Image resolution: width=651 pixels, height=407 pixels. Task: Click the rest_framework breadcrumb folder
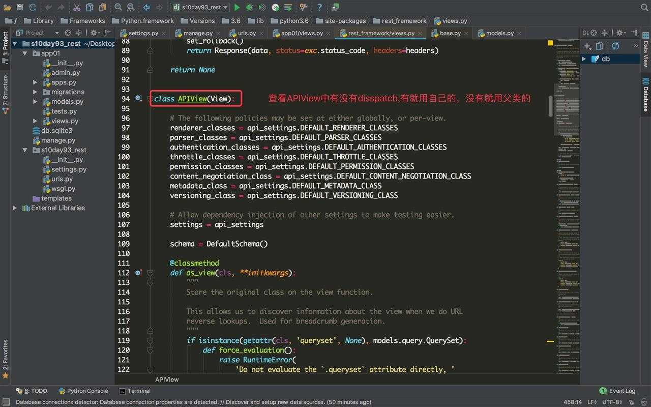click(x=400, y=21)
